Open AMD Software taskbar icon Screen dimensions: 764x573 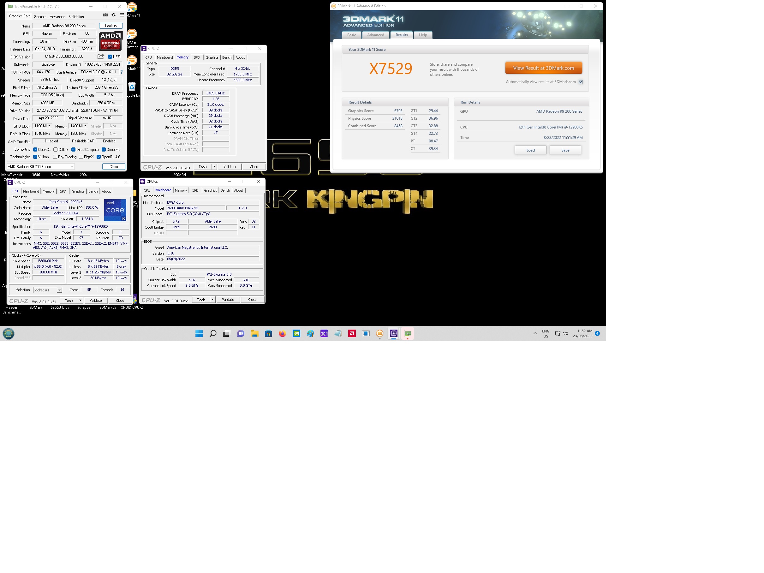[x=352, y=333]
